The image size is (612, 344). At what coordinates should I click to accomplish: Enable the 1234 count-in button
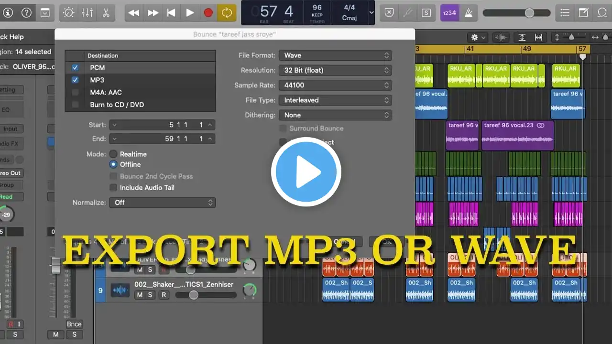coord(450,13)
